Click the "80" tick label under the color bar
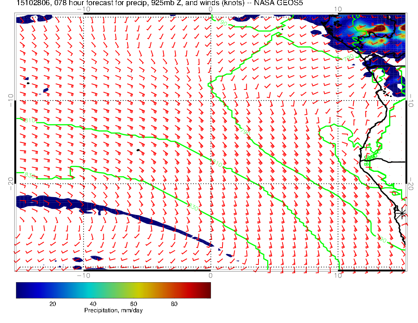Screen dimensions: 418x323 (x=174, y=304)
